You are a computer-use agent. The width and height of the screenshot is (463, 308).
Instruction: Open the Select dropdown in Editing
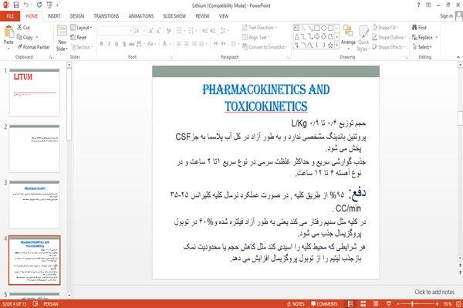tap(422, 47)
